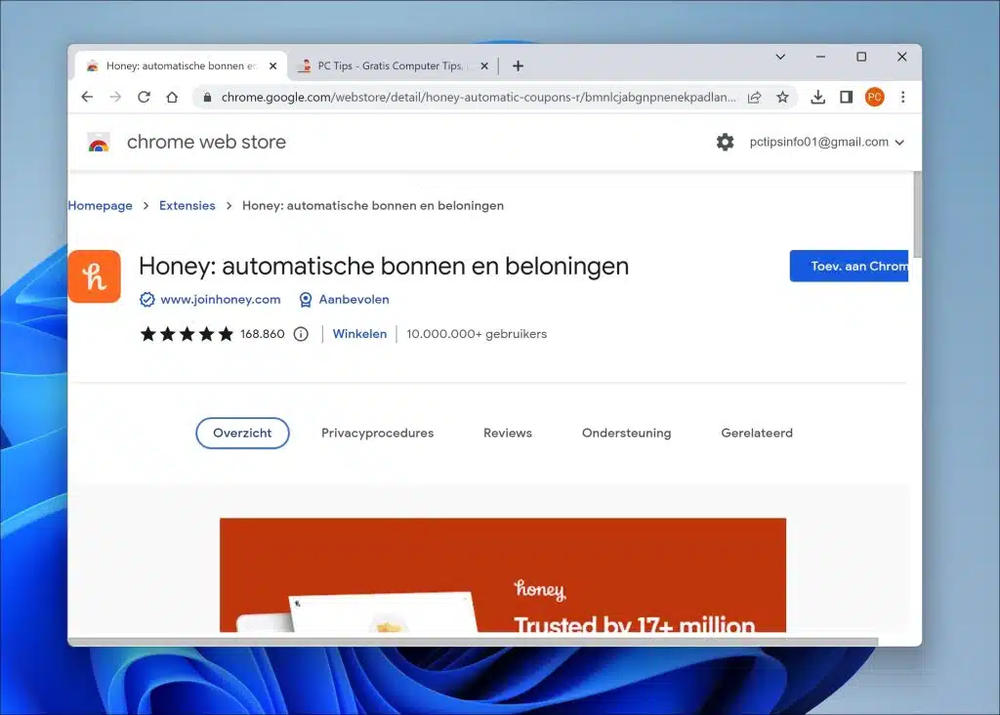Click the final breadcrumb Honey text
Screen dimensions: 1000x715
(x=373, y=205)
